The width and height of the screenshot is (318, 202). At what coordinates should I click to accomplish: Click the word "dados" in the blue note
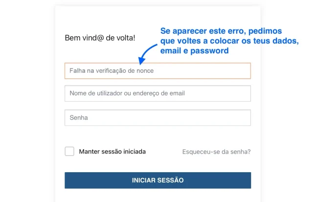click(x=286, y=41)
